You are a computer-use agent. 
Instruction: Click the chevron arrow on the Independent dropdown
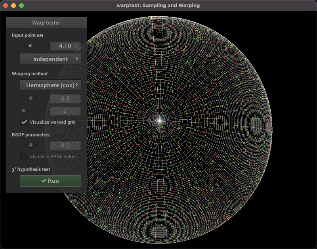(x=77, y=59)
